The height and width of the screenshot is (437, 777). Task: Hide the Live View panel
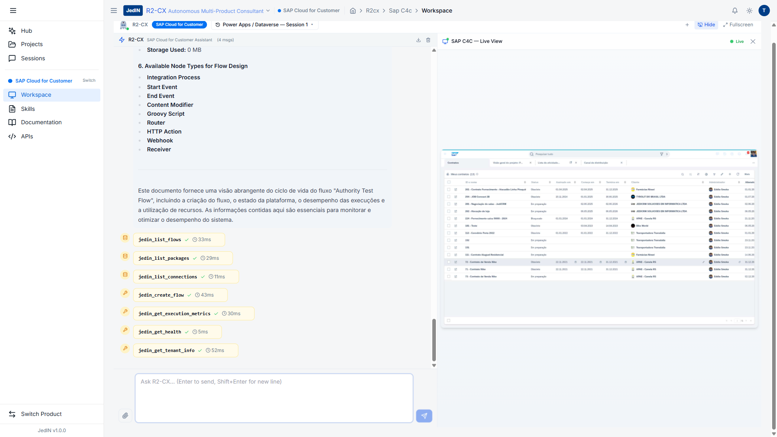(706, 25)
